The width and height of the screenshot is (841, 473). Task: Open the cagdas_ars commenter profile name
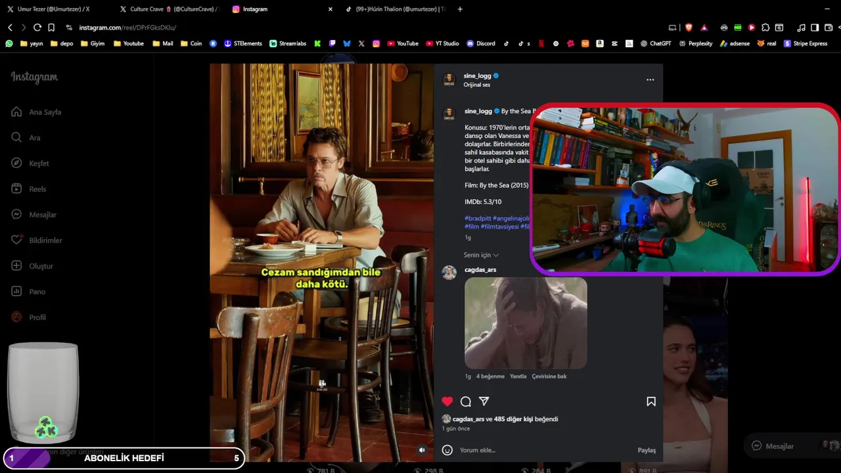coord(480,269)
